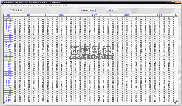182x106 pixels.
Task: Click the vertical scrollbar down arrow
Action: click(177, 100)
